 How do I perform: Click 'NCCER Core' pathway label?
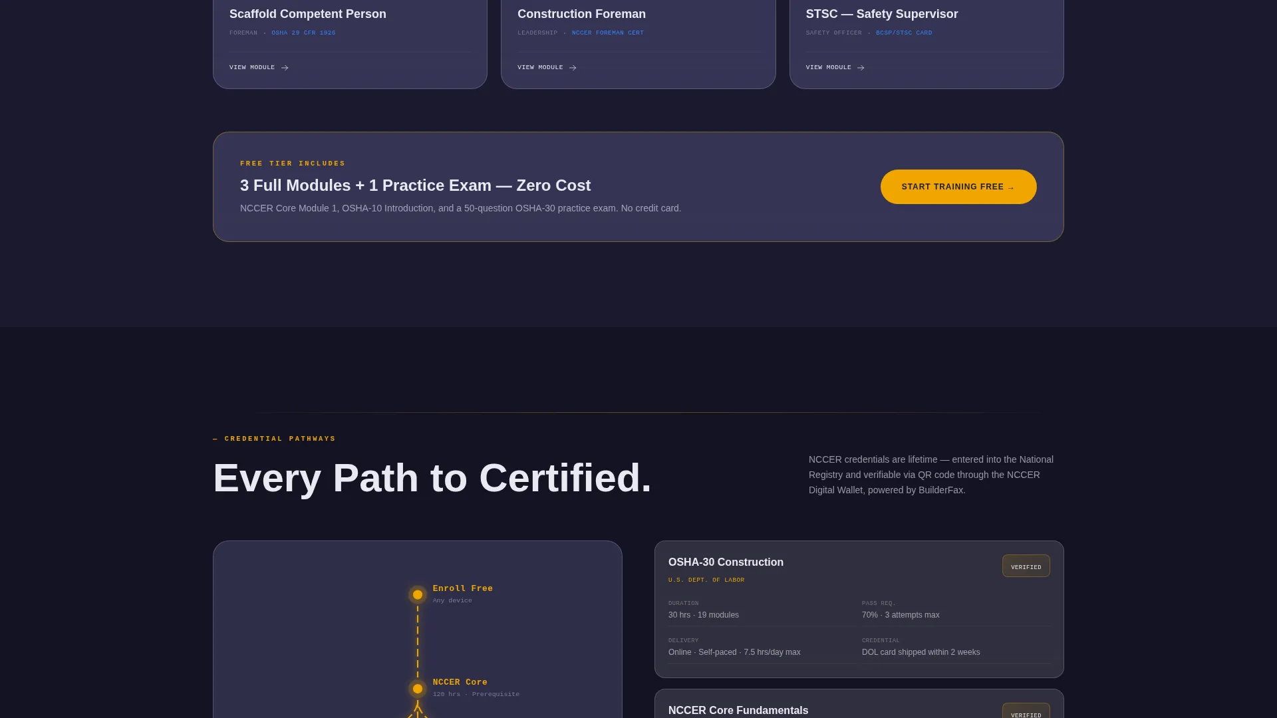tap(460, 682)
